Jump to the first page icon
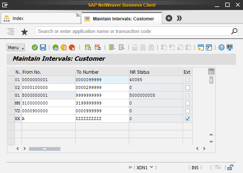 (163, 47)
